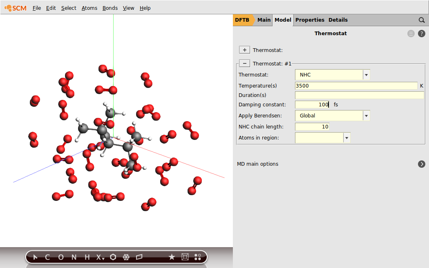Switch to the Model tab
This screenshot has width=429, height=268.
click(283, 20)
